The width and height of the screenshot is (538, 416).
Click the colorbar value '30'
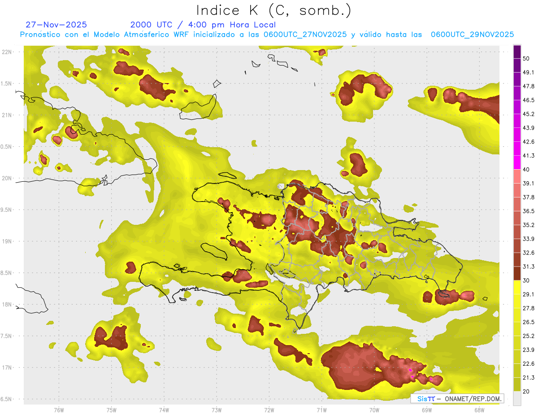[x=526, y=280]
